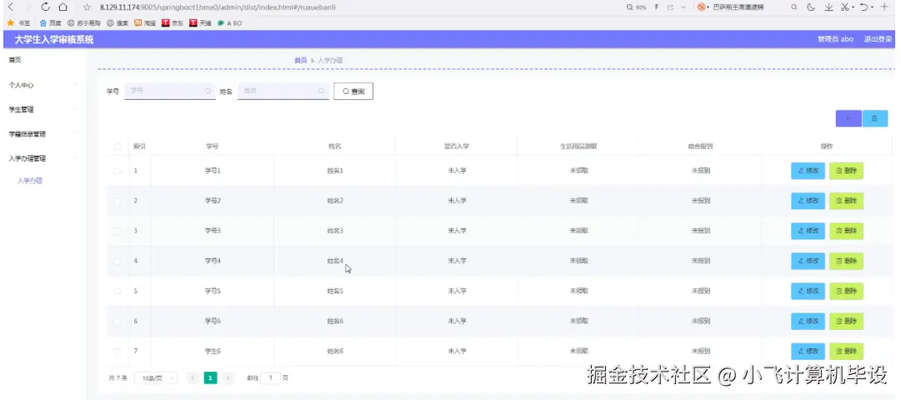This screenshot has width=901, height=400.
Task: Focus the 姓名 search field
Action: coord(283,91)
